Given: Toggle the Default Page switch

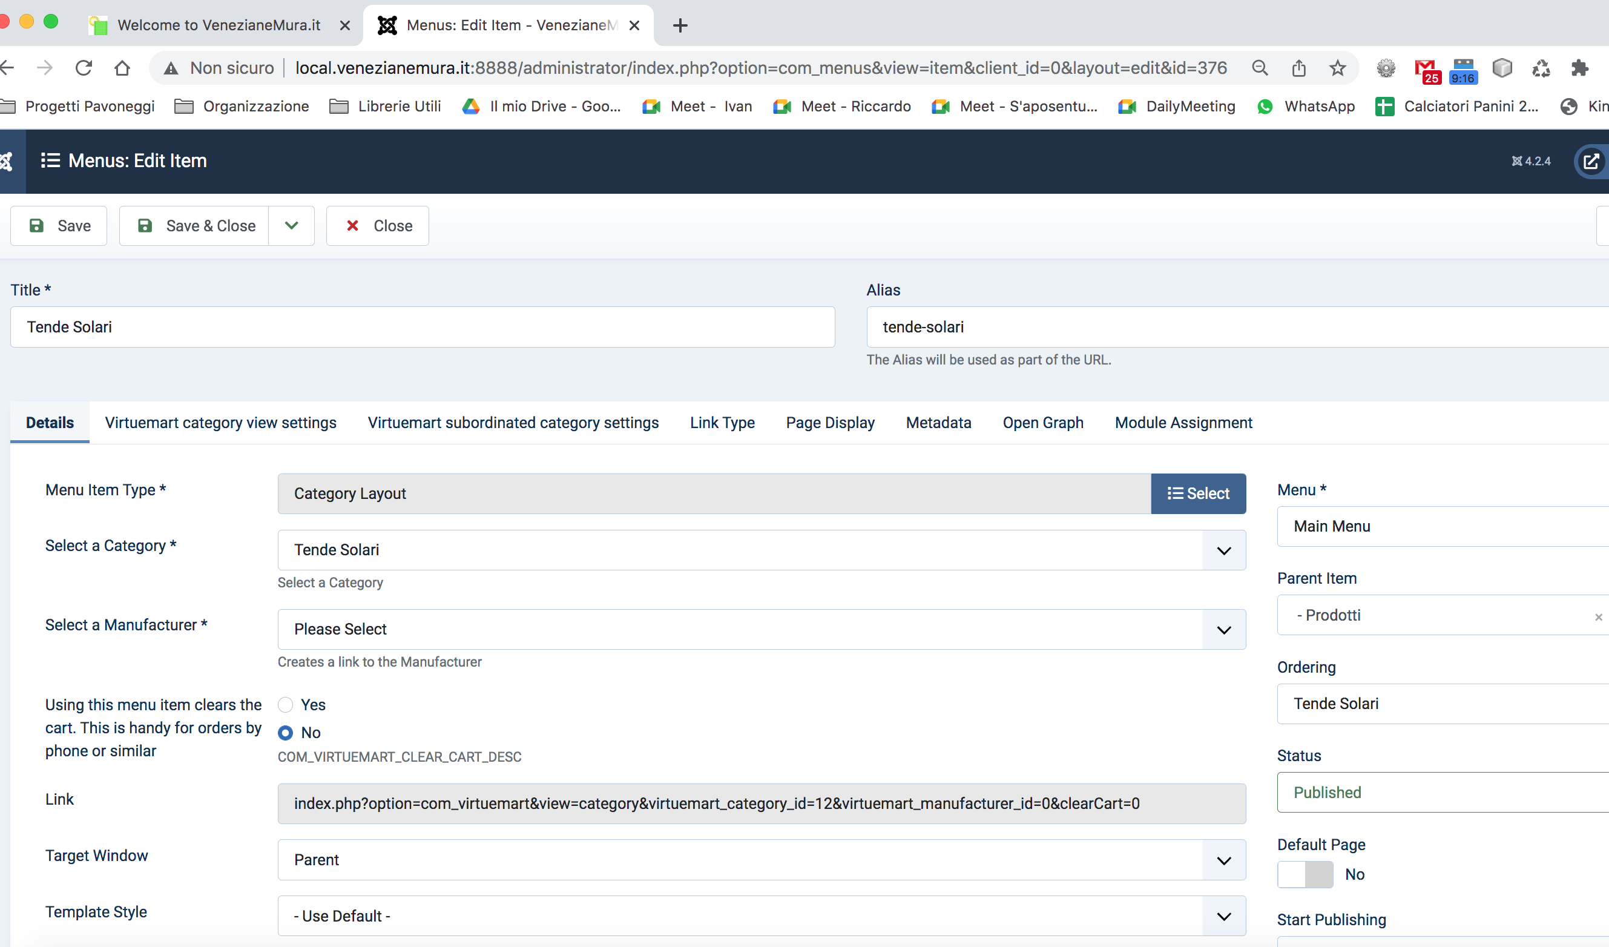Looking at the screenshot, I should point(1305,874).
